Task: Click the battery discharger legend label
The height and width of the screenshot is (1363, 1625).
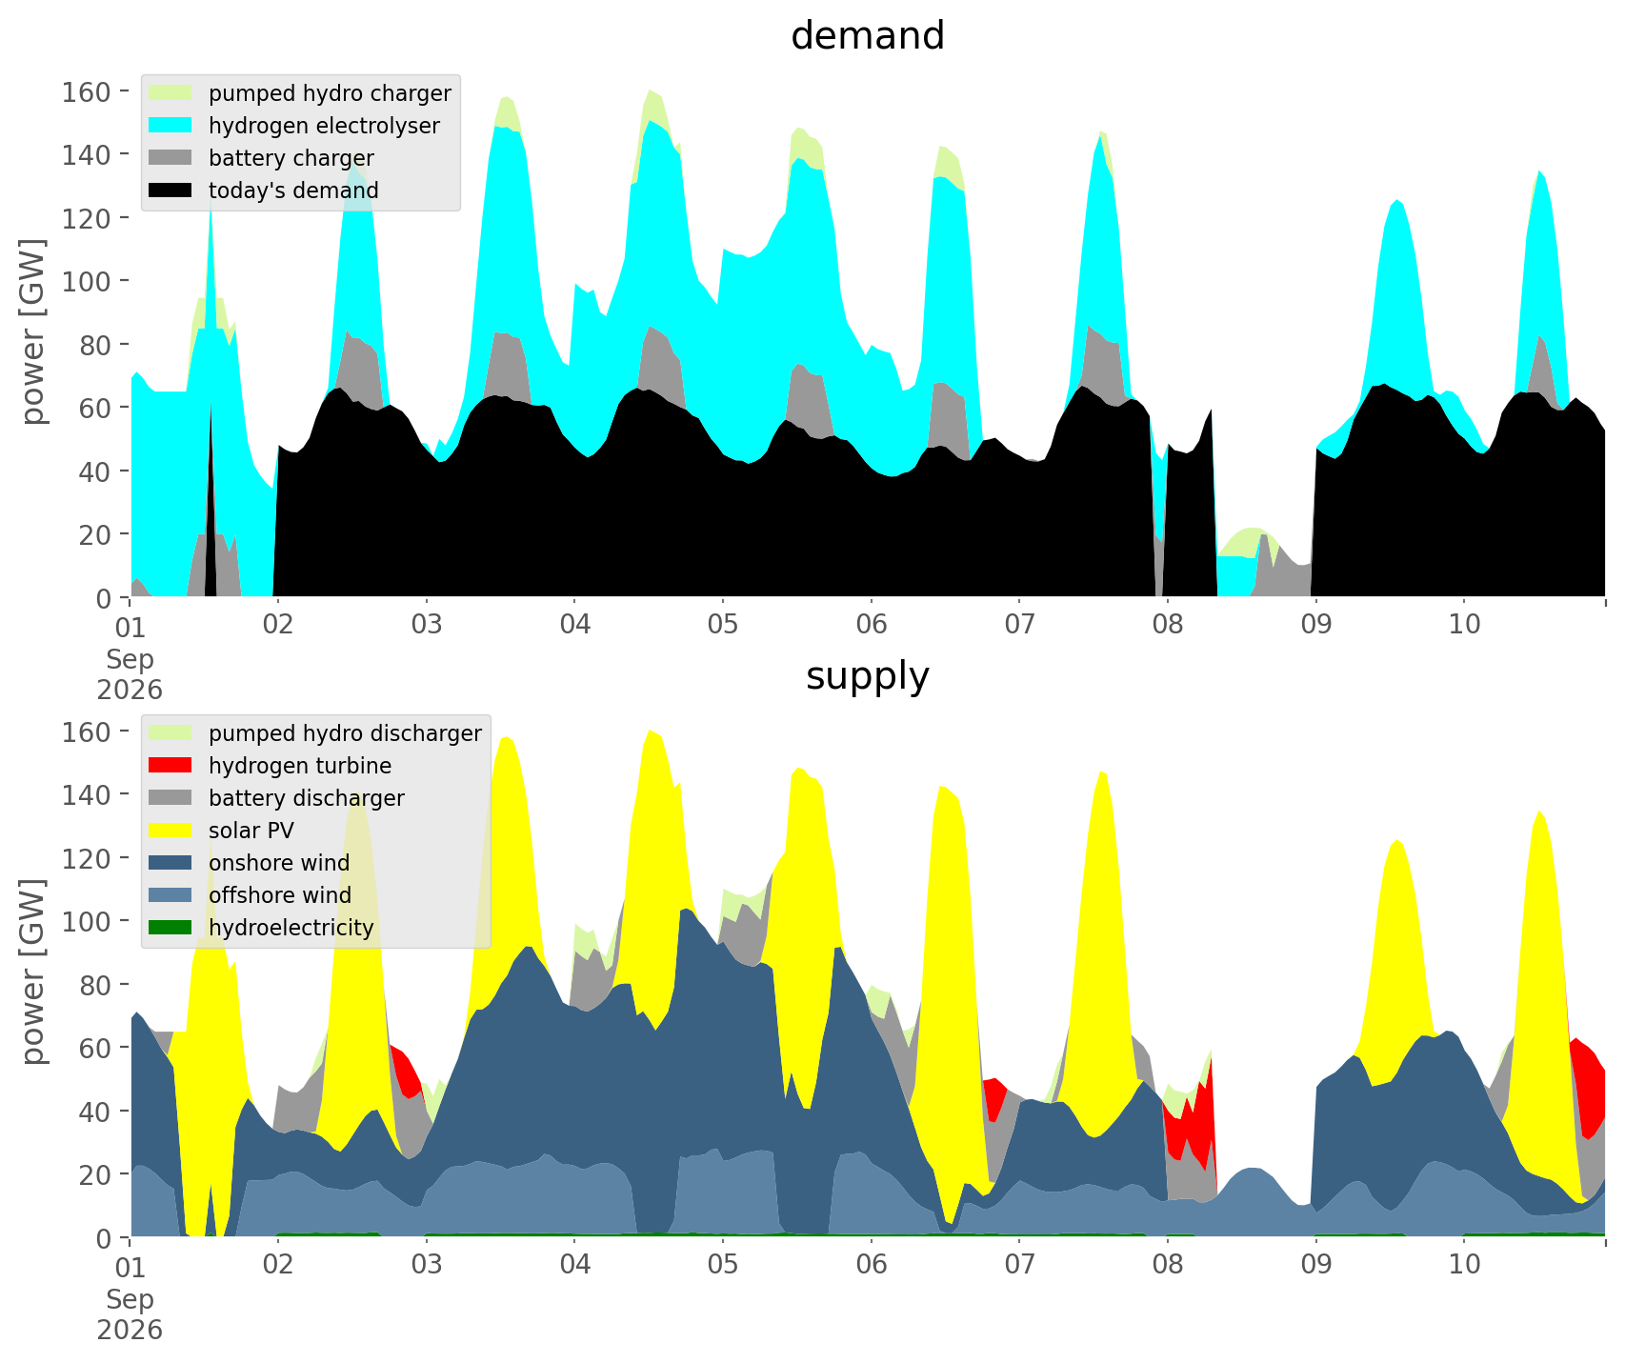Action: point(307,798)
